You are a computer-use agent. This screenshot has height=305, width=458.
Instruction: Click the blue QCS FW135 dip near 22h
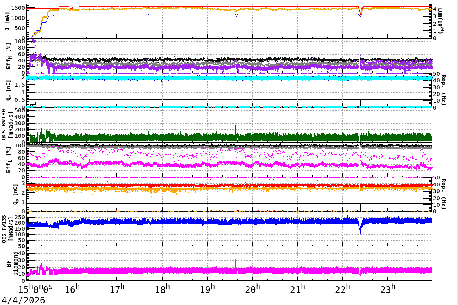(x=360, y=227)
